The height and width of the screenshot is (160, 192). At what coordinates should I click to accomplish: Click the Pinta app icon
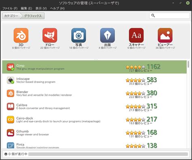click(x=11, y=145)
